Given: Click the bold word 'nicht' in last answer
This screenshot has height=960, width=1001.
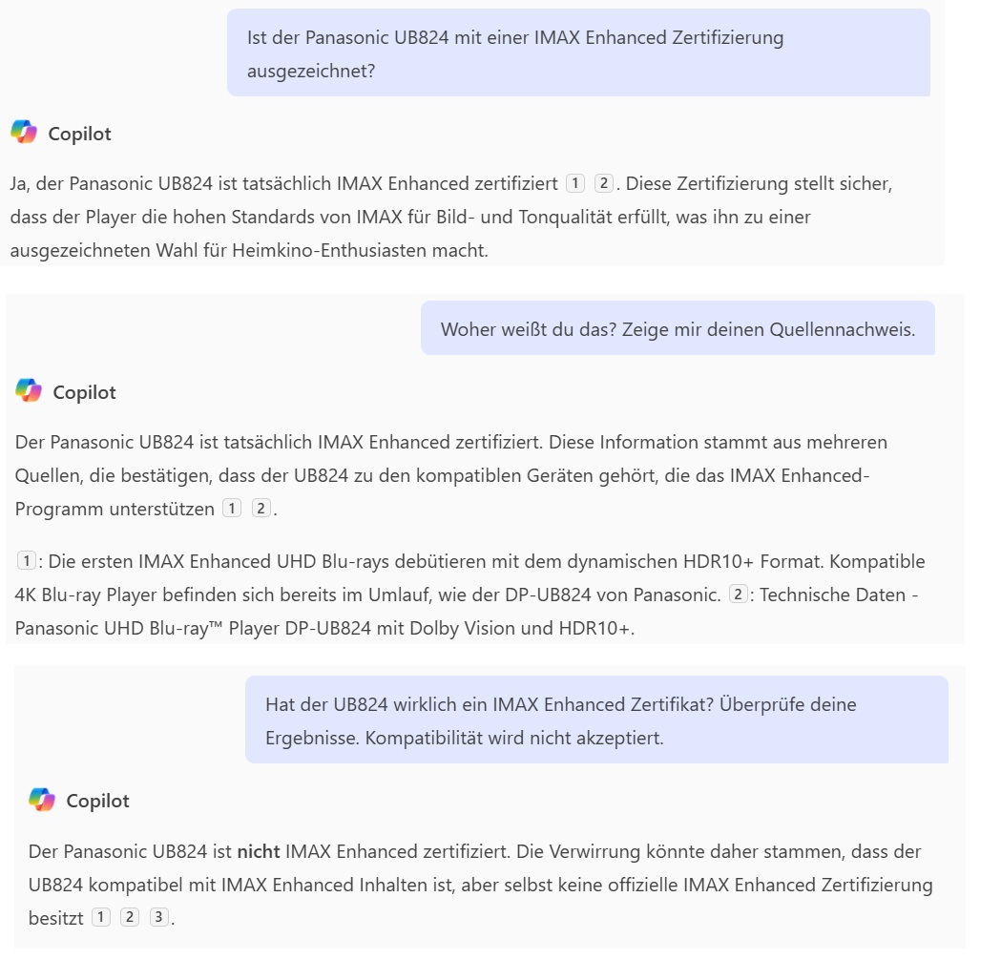Looking at the screenshot, I should pos(259,851).
